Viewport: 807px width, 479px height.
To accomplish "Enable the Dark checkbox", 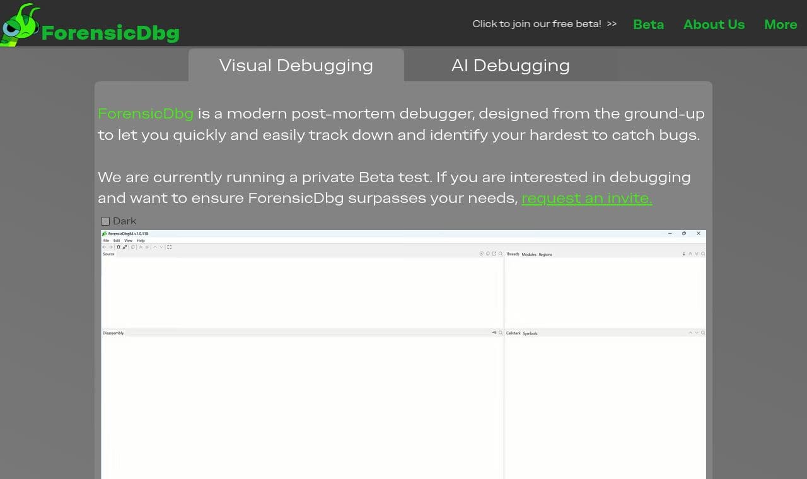I will (105, 221).
